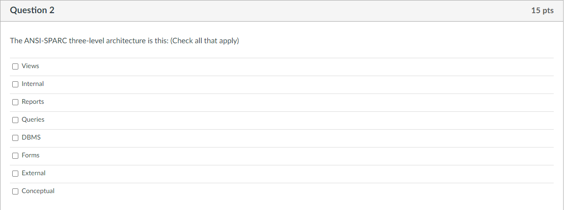Click the 'Views' answer label text
Image resolution: width=565 pixels, height=210 pixels.
coord(31,66)
